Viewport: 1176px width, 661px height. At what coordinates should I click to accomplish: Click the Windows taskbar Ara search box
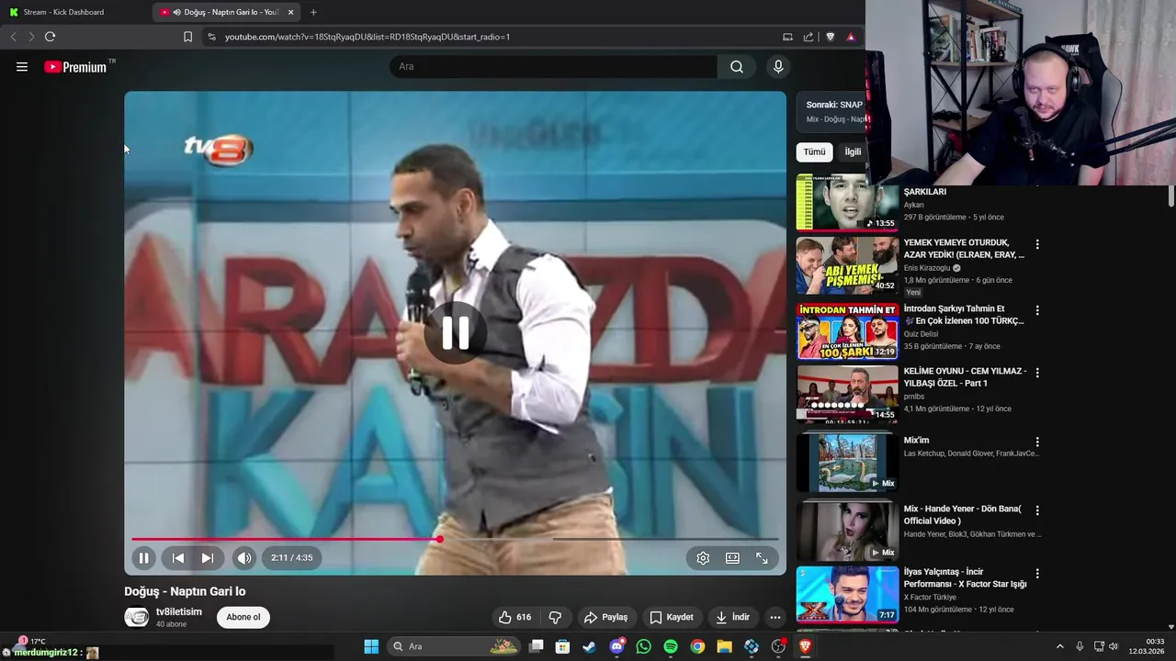coord(454,646)
